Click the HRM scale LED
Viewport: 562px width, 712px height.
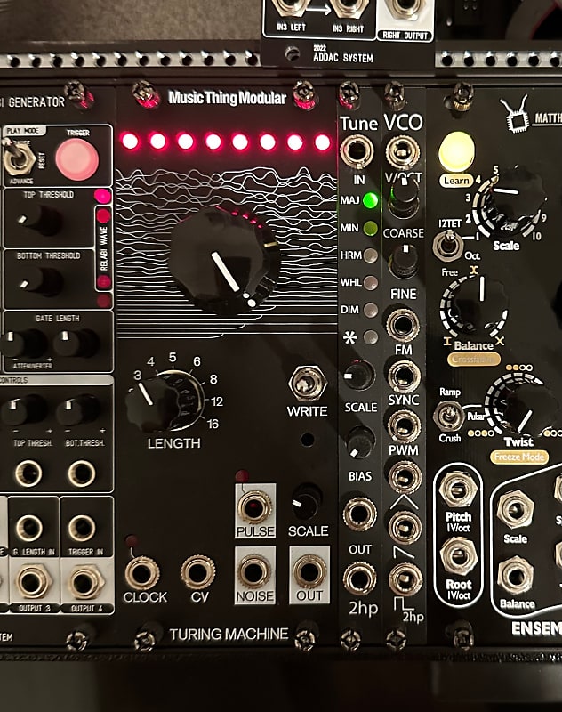[x=371, y=255]
